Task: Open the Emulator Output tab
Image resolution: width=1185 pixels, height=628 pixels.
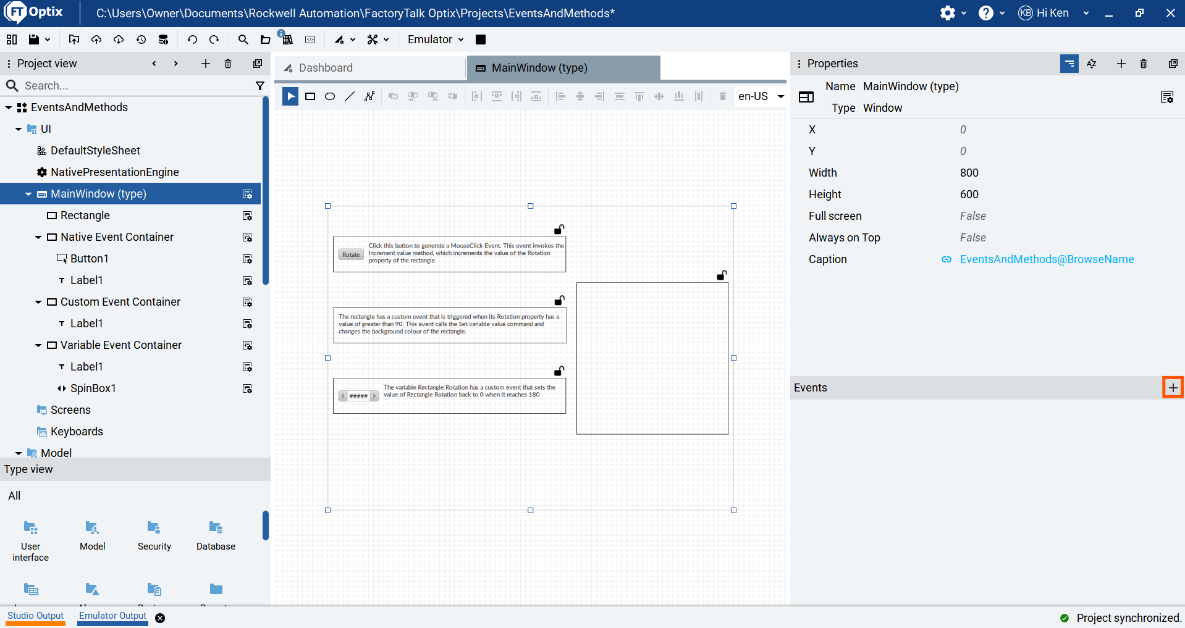Action: (112, 616)
